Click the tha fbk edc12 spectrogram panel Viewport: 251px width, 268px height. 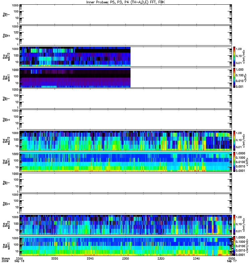(x=126, y=57)
